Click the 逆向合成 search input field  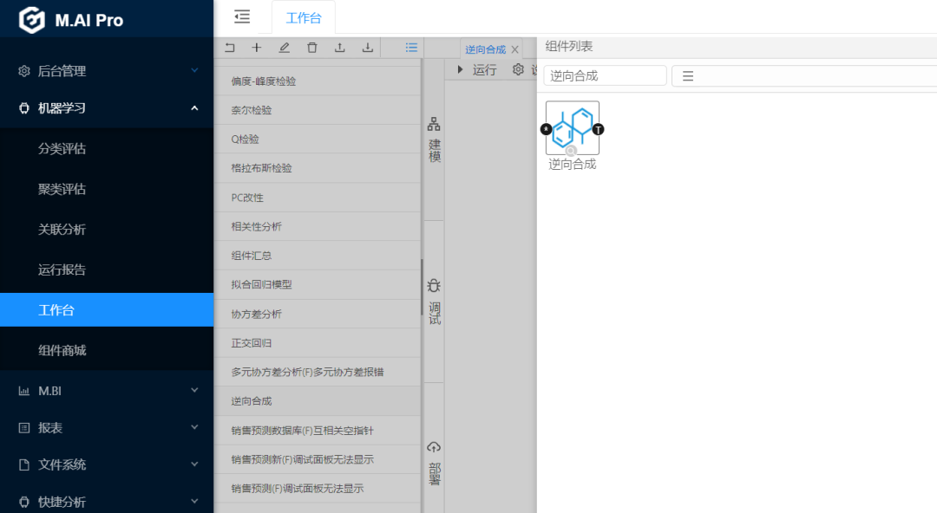[605, 76]
